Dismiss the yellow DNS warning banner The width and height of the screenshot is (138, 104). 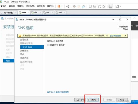tap(125, 36)
